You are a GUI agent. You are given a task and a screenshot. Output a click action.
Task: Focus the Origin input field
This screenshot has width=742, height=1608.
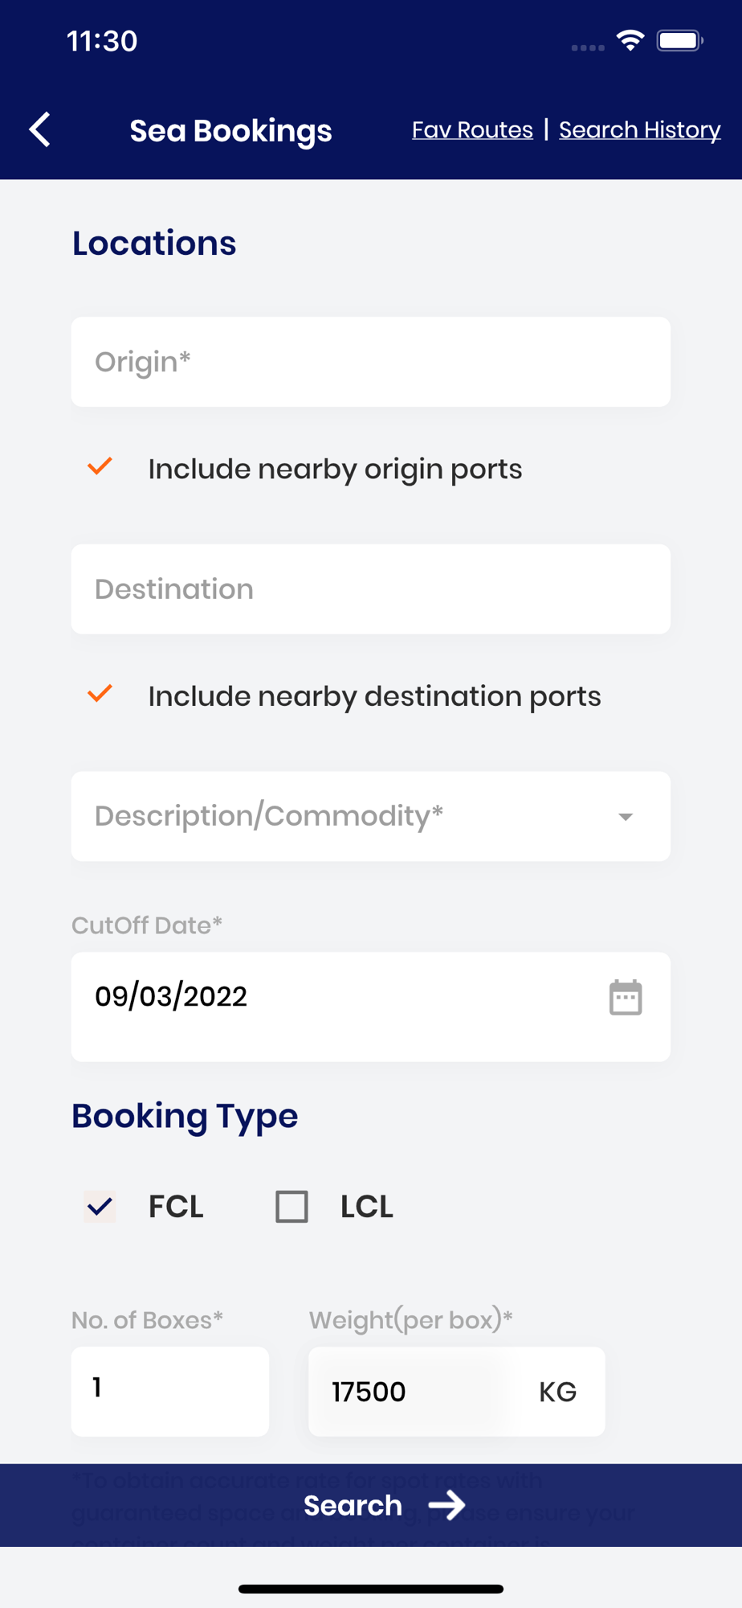[x=370, y=362]
